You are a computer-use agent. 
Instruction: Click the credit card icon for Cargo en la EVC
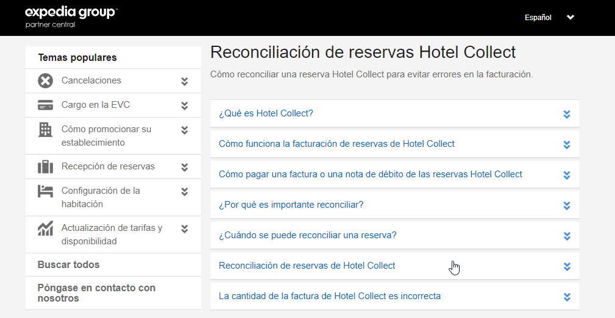click(x=45, y=105)
